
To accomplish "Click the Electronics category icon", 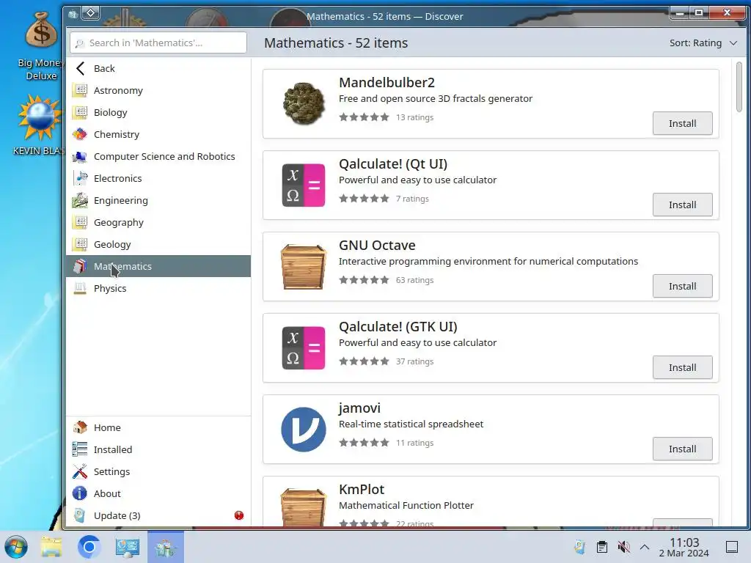I will (x=80, y=178).
